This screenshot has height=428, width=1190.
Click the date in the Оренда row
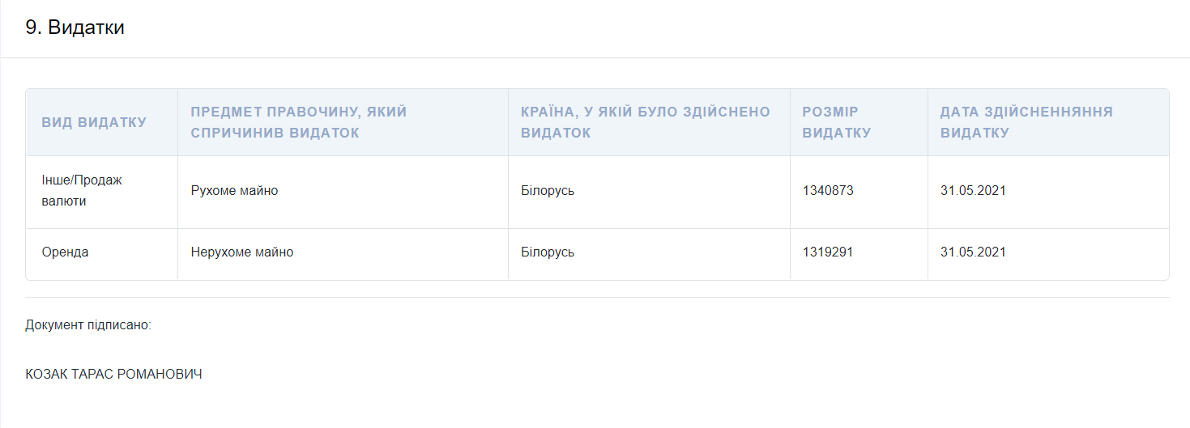coord(973,252)
